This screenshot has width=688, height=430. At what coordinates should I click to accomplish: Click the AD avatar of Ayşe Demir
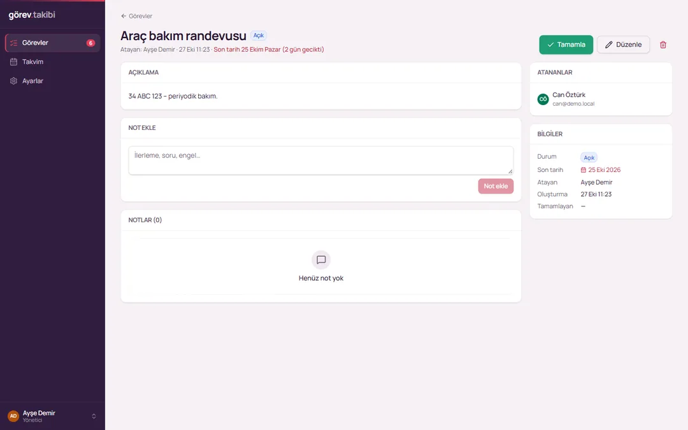(x=13, y=416)
